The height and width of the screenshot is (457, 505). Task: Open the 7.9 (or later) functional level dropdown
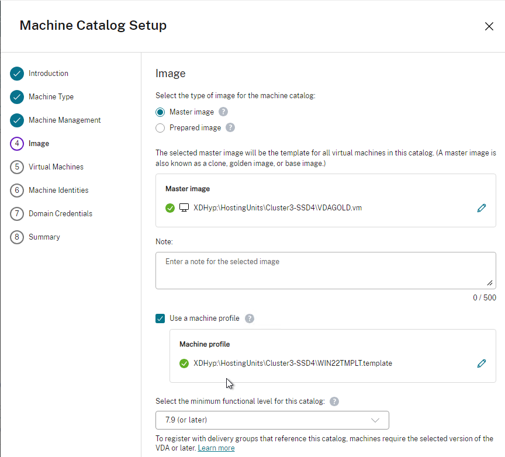pyautogui.click(x=272, y=420)
